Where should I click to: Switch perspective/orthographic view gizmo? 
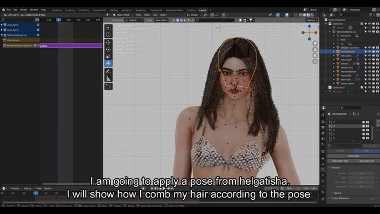(315, 61)
